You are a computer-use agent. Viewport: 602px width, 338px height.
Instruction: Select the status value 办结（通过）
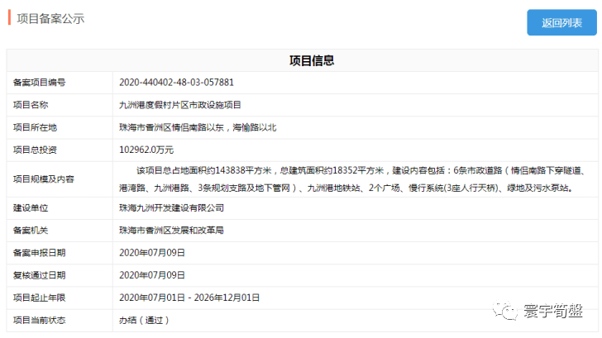click(x=144, y=321)
